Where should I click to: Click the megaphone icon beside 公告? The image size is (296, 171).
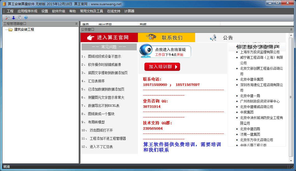pos(213,37)
